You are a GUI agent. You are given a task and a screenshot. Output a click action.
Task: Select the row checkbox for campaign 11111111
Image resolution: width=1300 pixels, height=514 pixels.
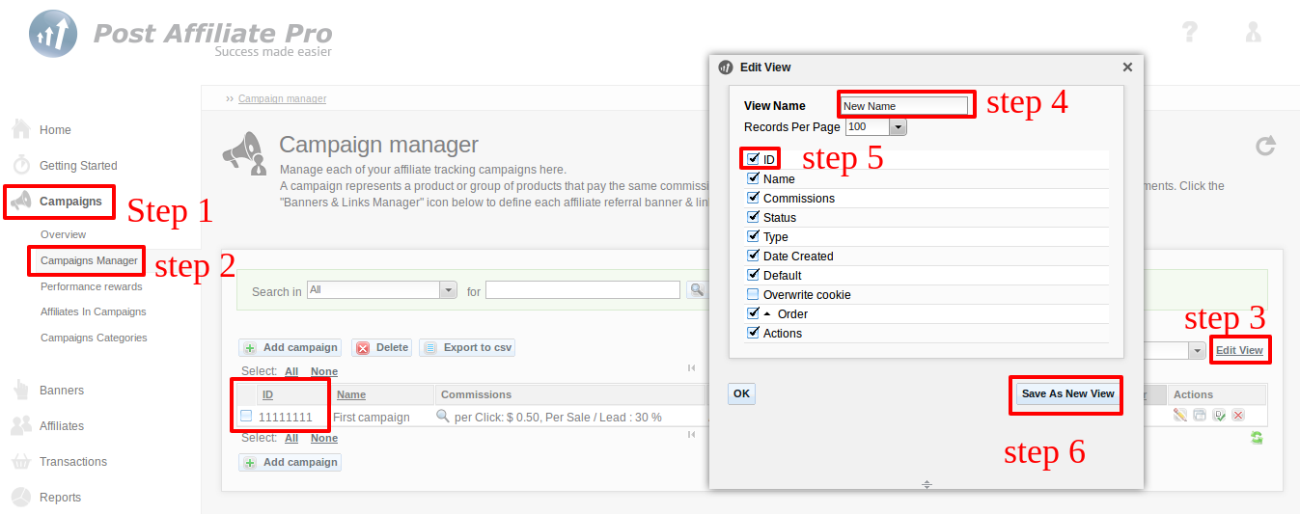point(246,416)
